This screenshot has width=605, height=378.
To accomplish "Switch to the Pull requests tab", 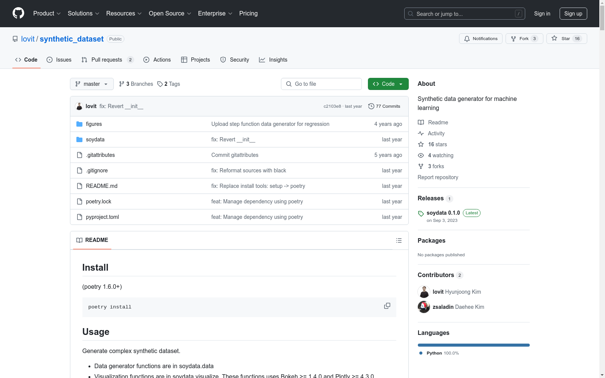I will coord(108,60).
